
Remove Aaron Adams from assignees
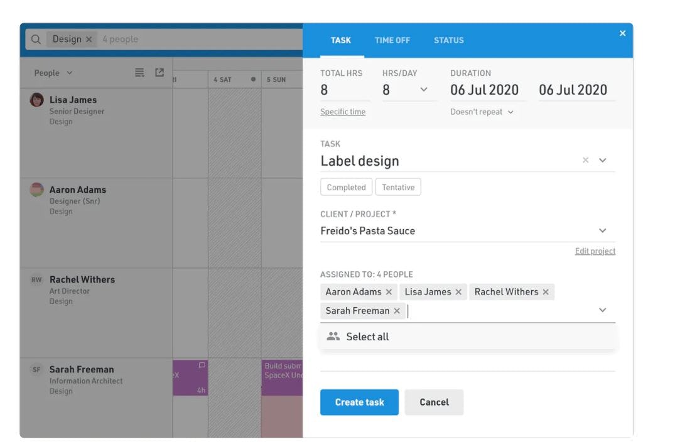[x=389, y=292]
